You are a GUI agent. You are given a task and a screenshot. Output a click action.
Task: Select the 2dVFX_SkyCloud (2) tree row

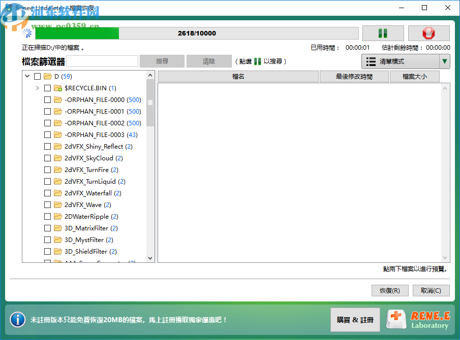pyautogui.click(x=94, y=158)
